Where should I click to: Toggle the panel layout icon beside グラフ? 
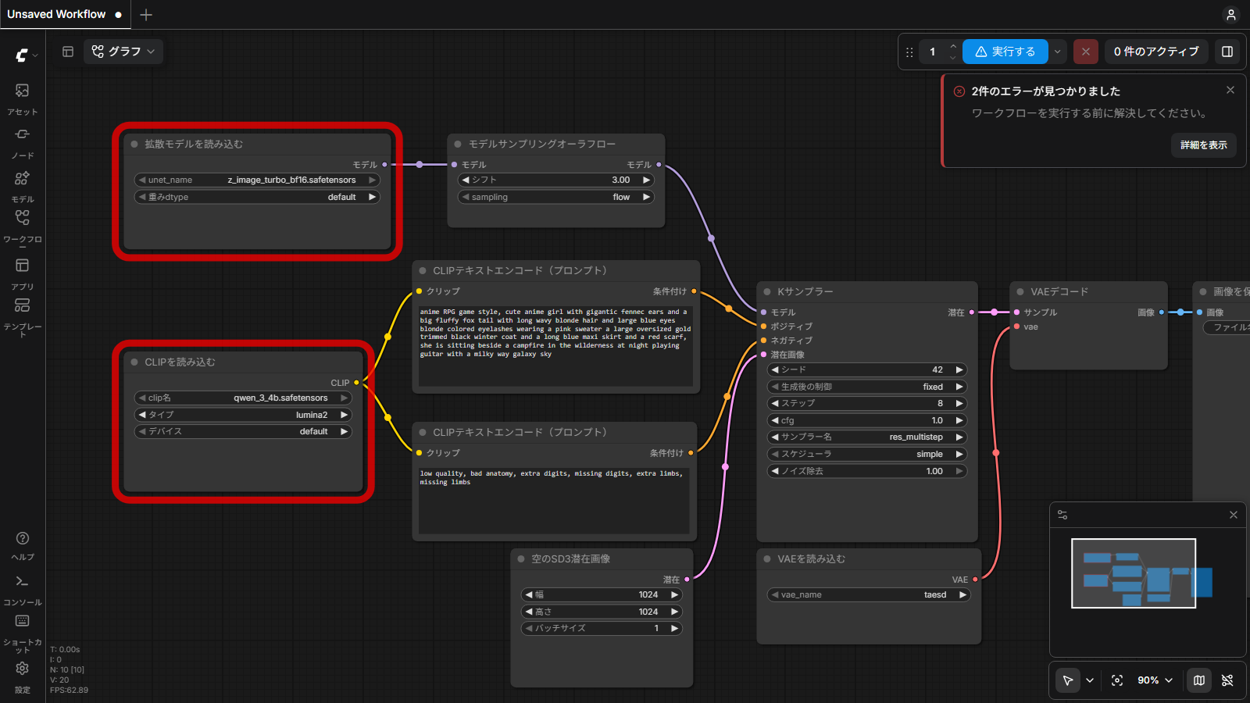(68, 52)
